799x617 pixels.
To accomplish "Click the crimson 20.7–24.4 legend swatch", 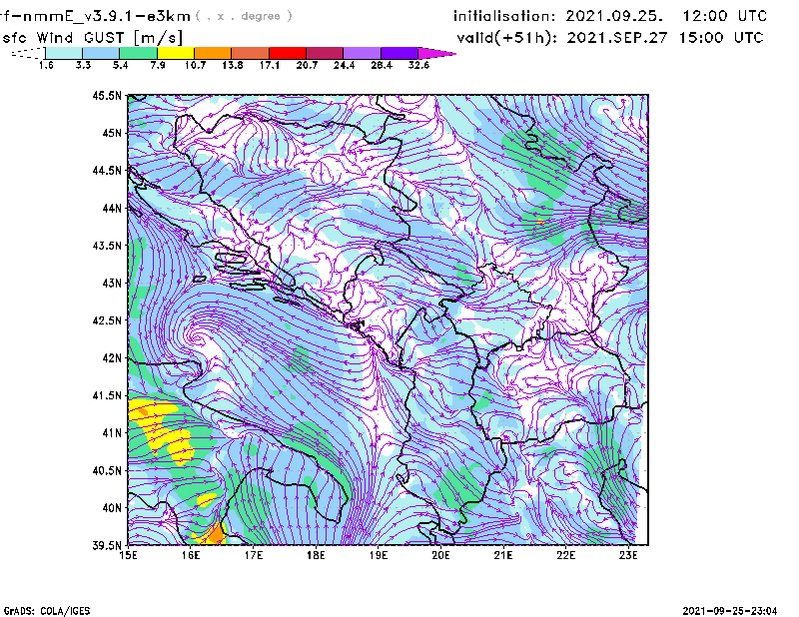I will [x=325, y=53].
